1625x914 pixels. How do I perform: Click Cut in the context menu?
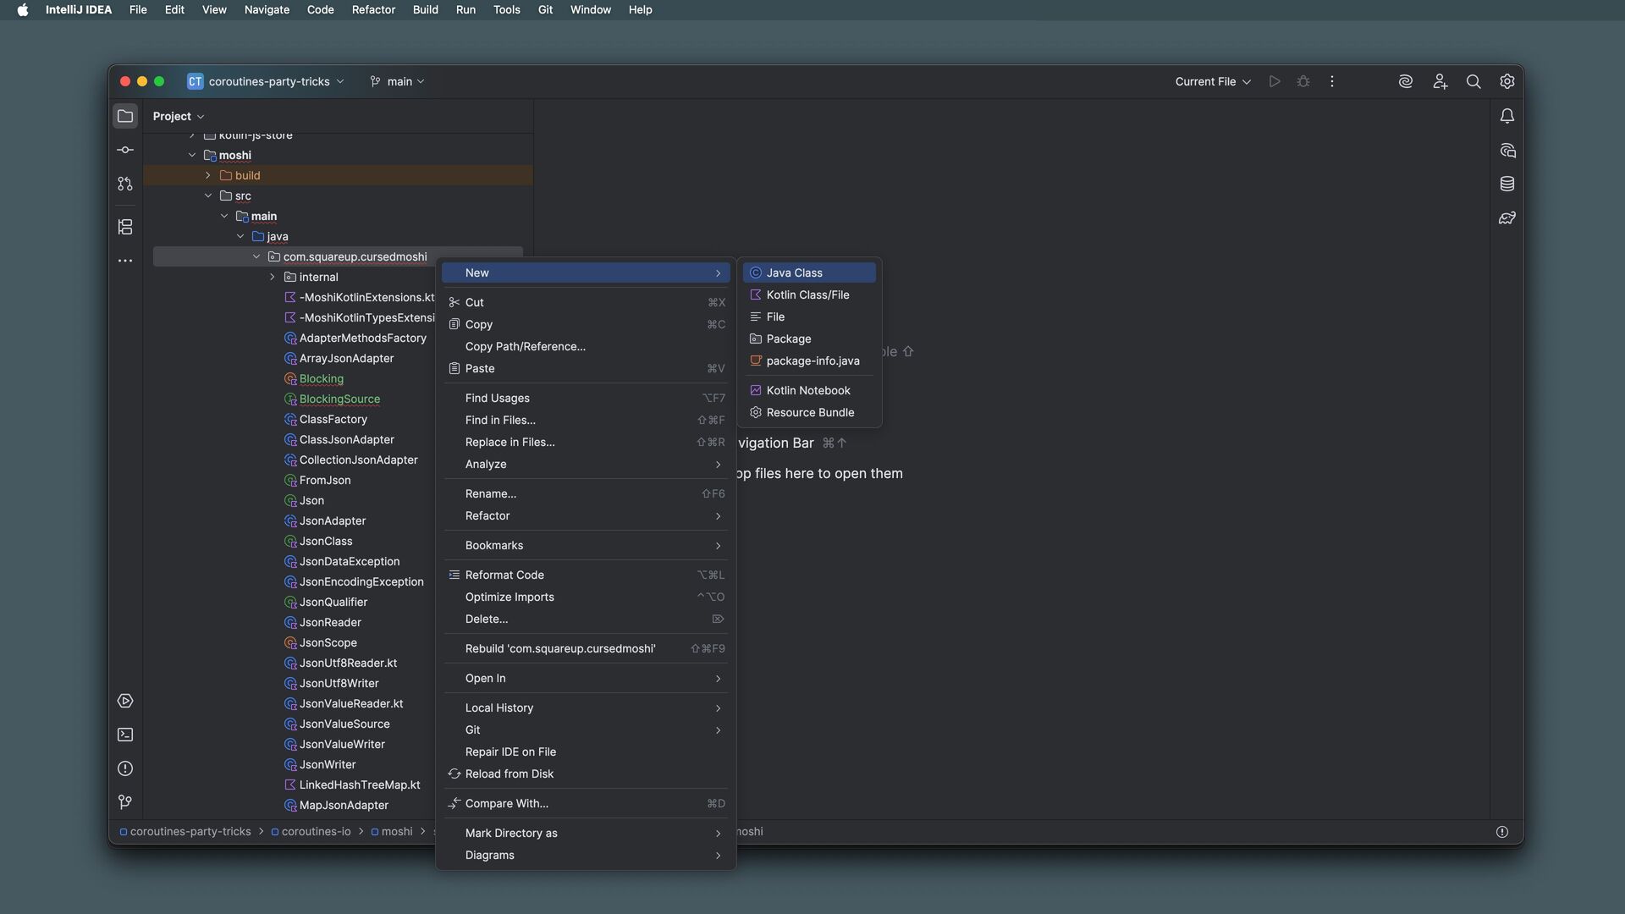click(x=586, y=302)
